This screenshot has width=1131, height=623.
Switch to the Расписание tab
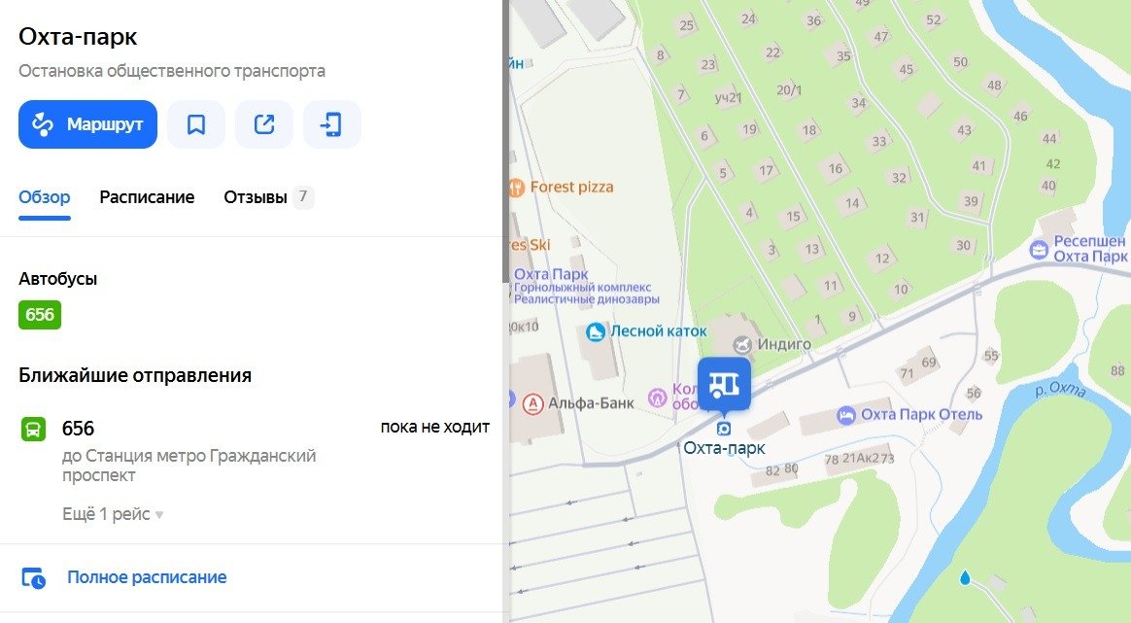click(x=147, y=197)
